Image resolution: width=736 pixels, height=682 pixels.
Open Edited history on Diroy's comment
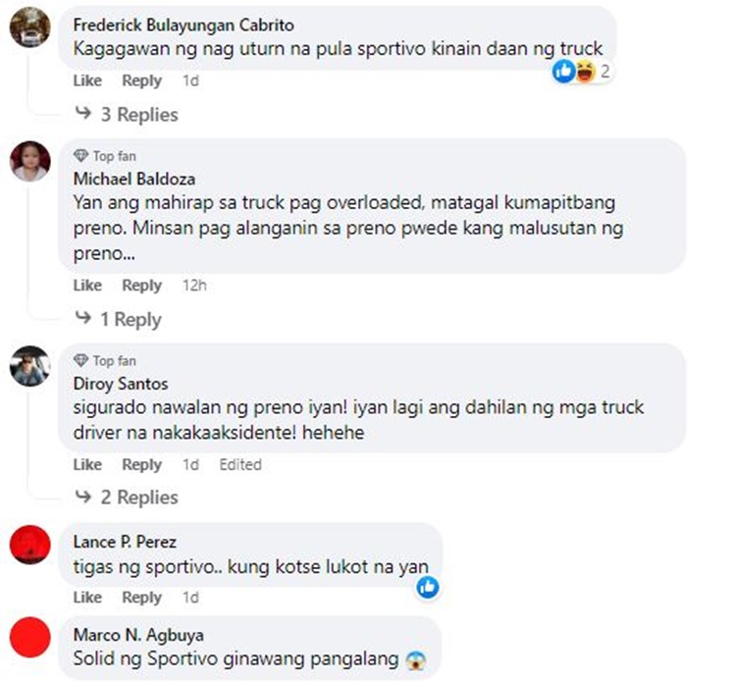[240, 464]
